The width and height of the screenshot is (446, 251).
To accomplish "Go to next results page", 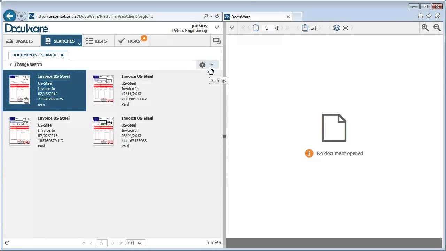I will pos(113,243).
